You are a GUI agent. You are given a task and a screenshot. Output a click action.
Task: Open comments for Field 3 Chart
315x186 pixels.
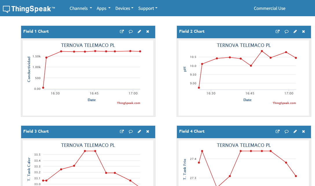coord(131,132)
